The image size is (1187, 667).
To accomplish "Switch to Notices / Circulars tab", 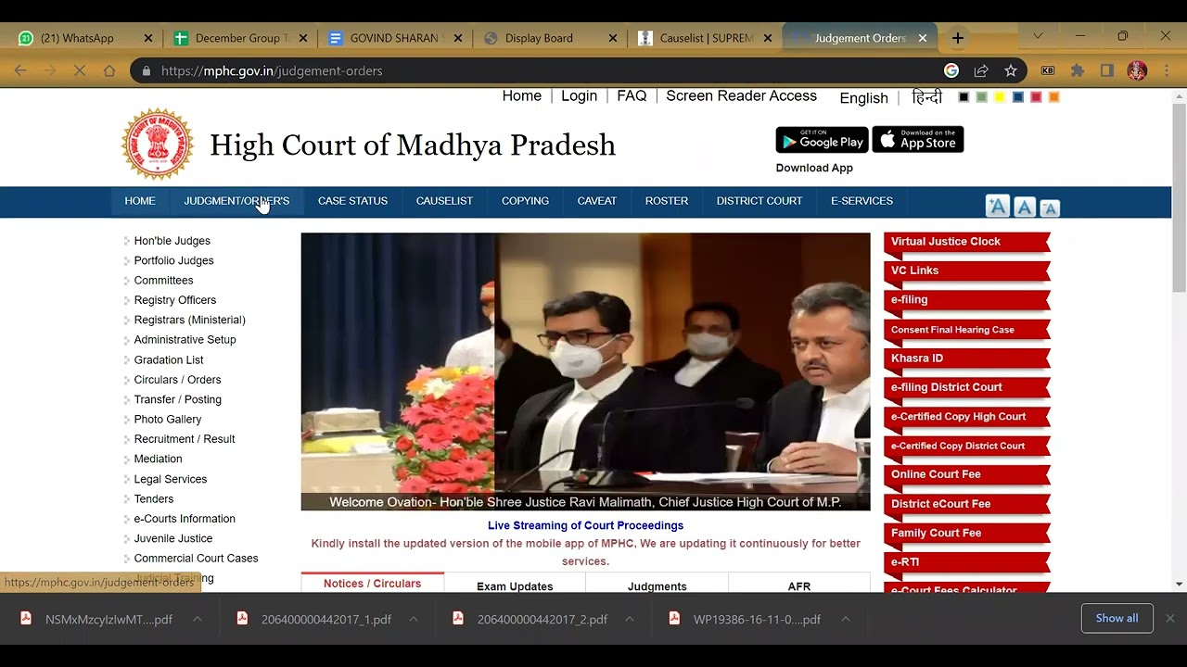I will pos(372,584).
